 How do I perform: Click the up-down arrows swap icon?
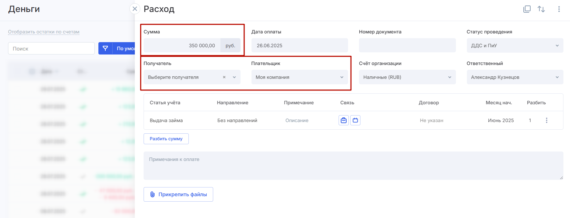pos(541,9)
